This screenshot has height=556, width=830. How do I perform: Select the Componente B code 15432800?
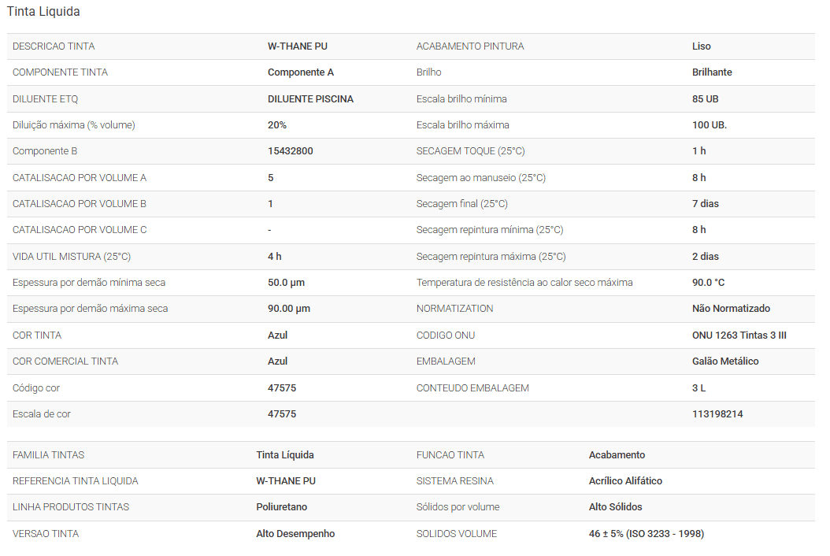click(290, 151)
